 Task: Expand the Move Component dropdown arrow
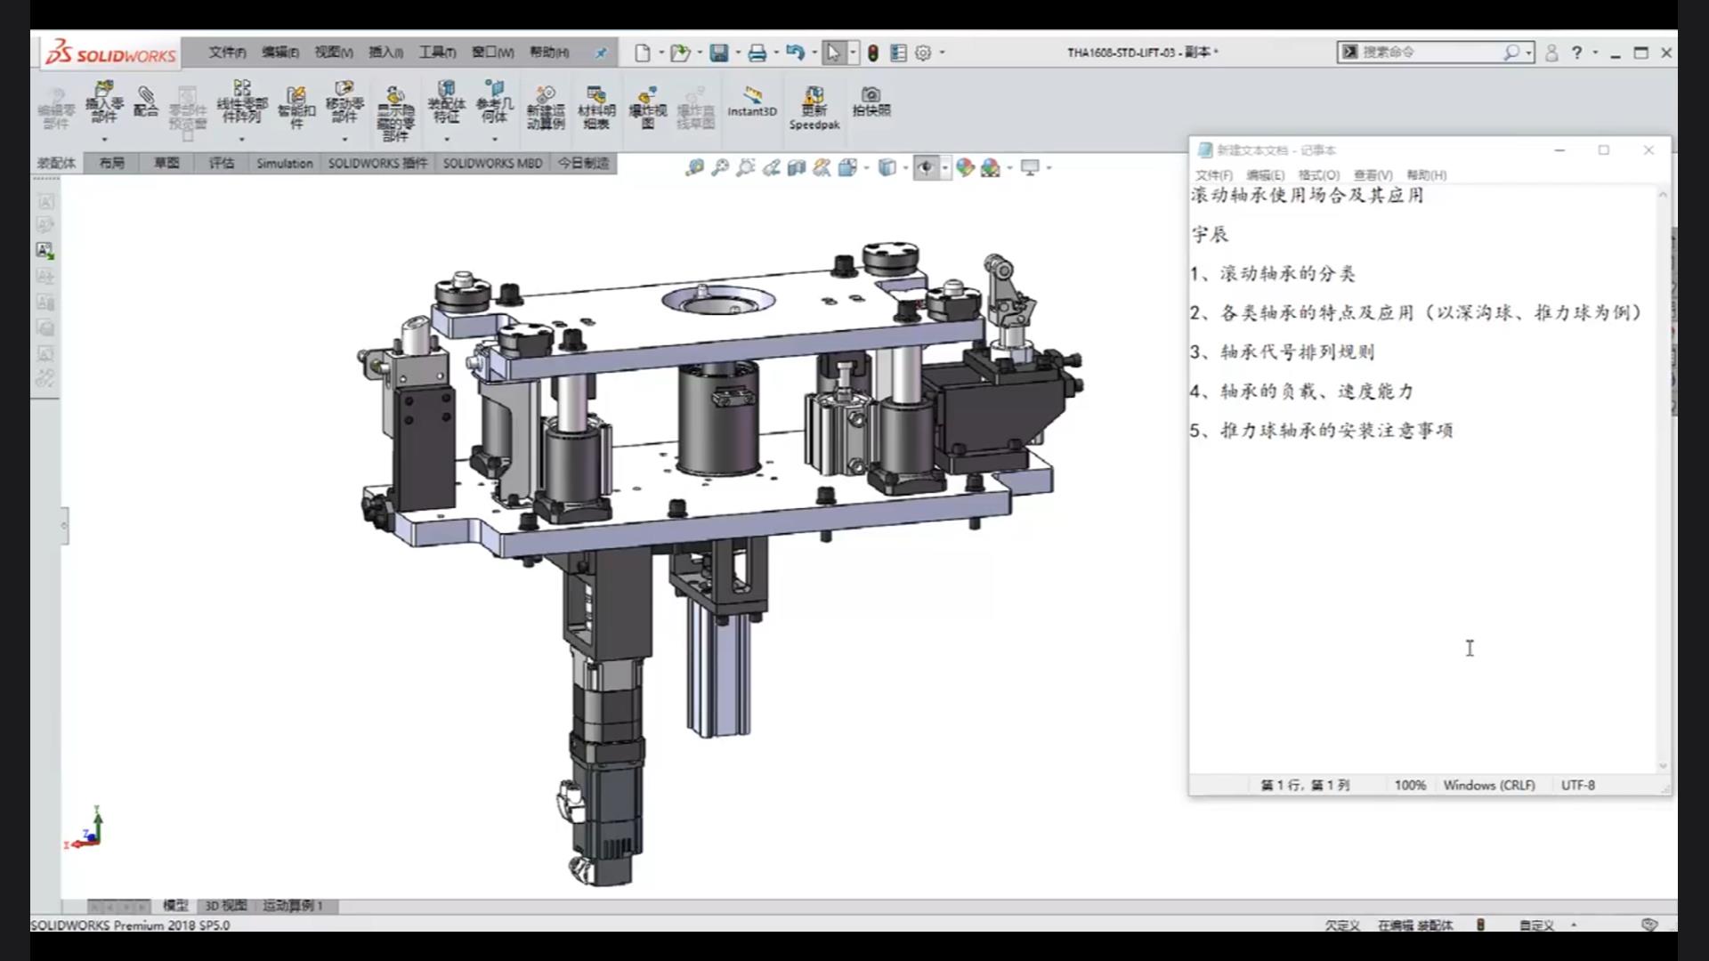[344, 140]
